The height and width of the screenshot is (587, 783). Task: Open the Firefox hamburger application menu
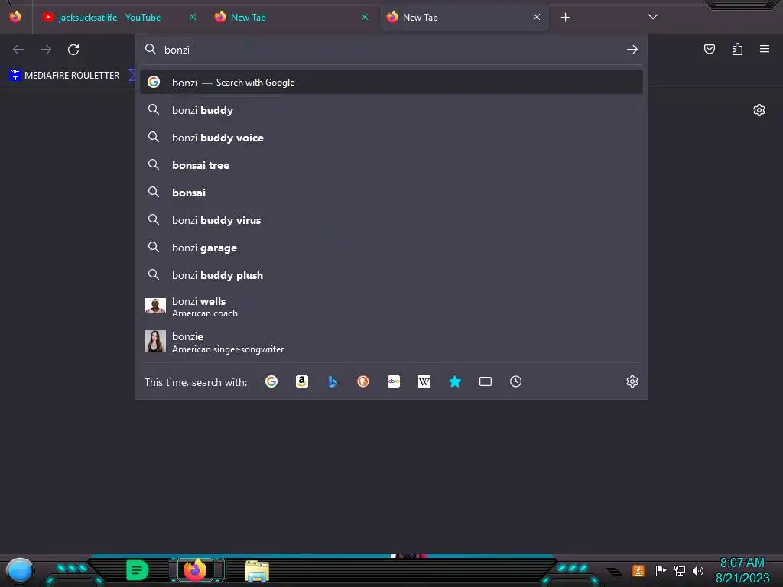[x=765, y=49]
